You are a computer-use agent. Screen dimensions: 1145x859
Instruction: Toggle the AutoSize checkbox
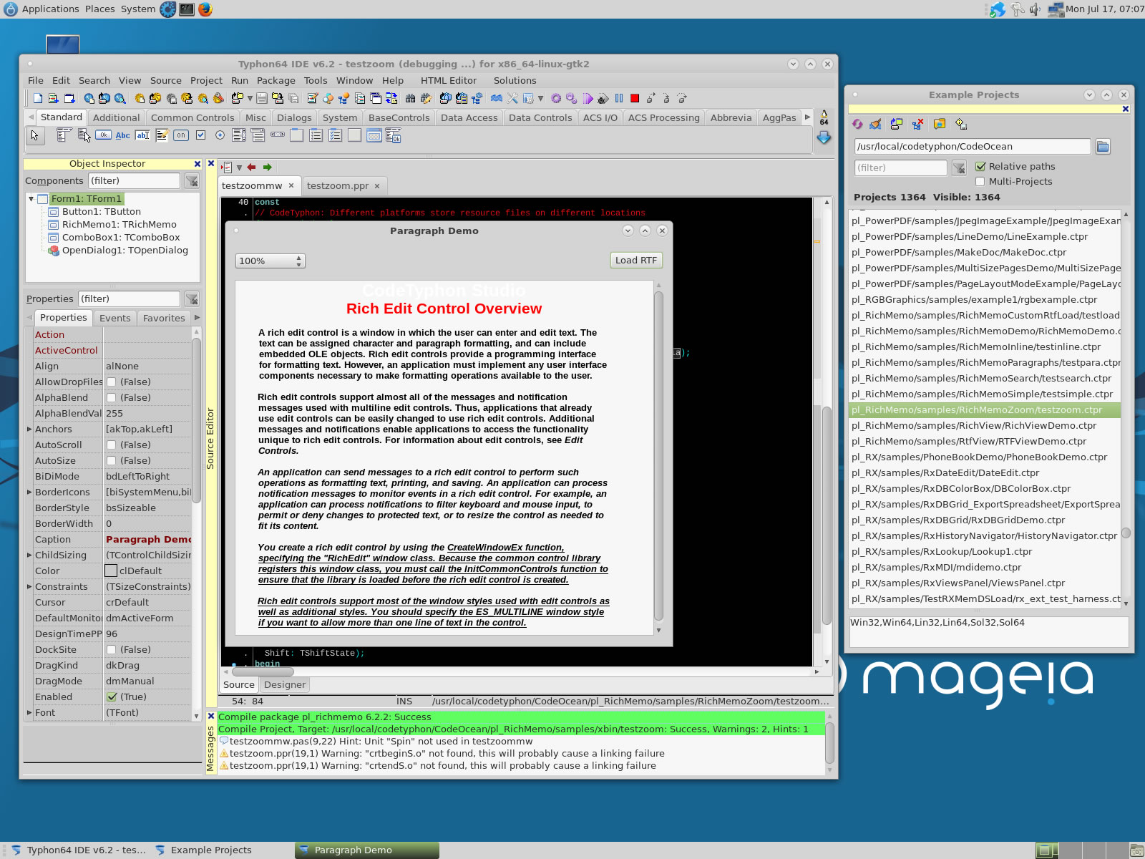tap(112, 460)
